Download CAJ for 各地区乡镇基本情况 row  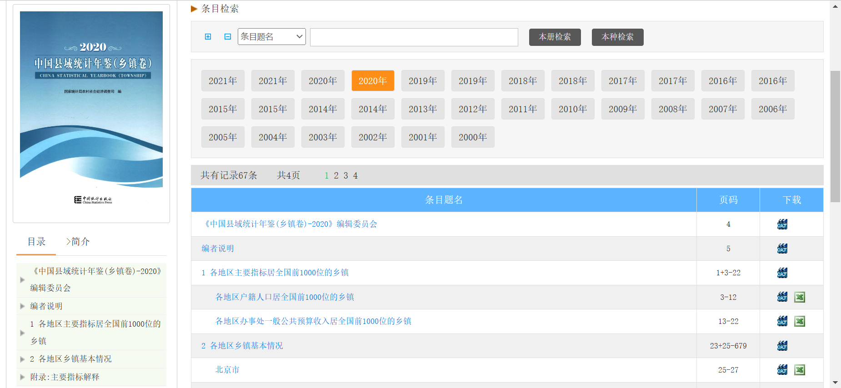click(782, 346)
